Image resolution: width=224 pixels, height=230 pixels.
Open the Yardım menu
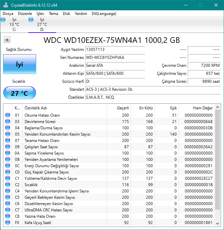pyautogui.click(x=81, y=14)
